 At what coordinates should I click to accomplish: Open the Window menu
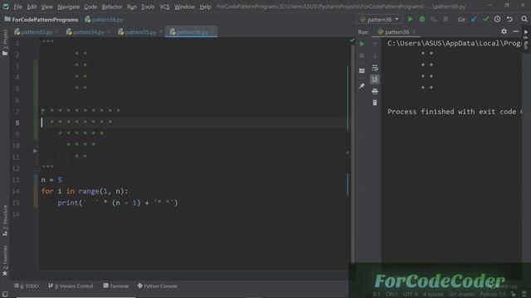pos(184,7)
